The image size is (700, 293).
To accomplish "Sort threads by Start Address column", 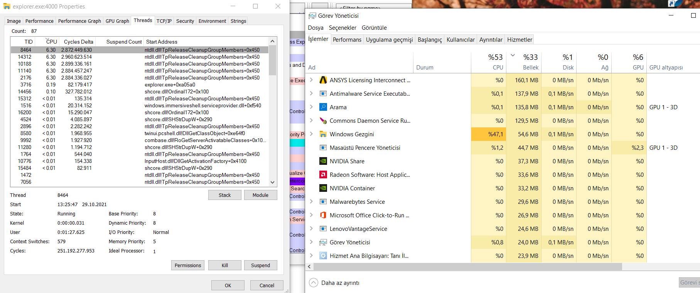I will (206, 42).
